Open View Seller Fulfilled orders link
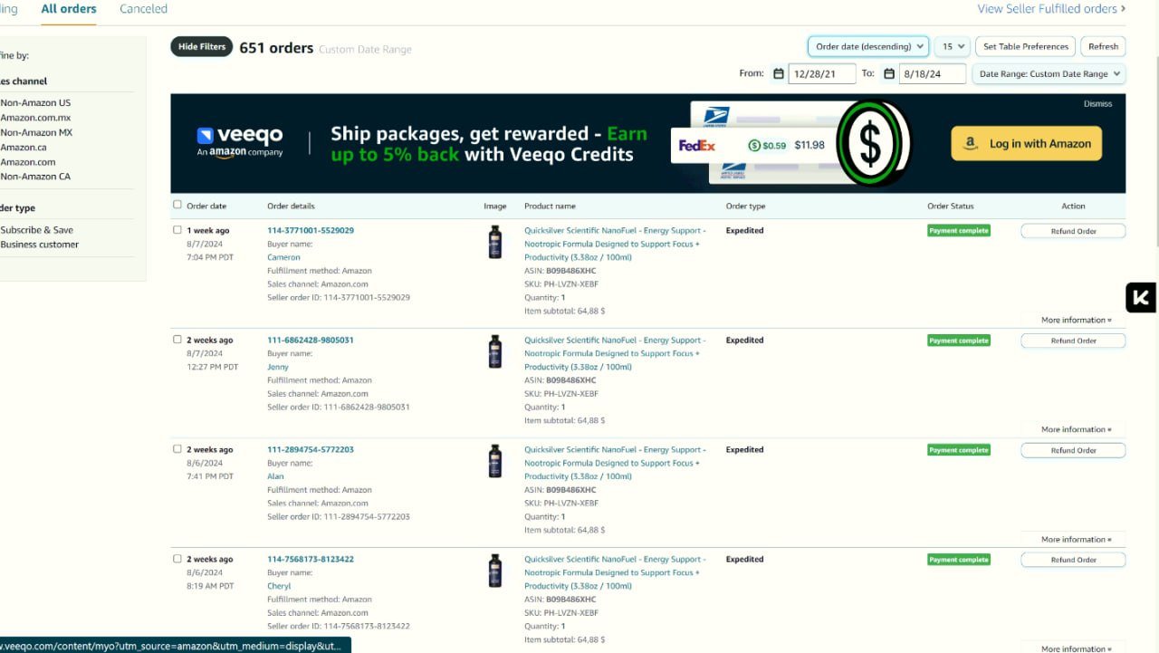Image resolution: width=1159 pixels, height=653 pixels. coord(1051,9)
